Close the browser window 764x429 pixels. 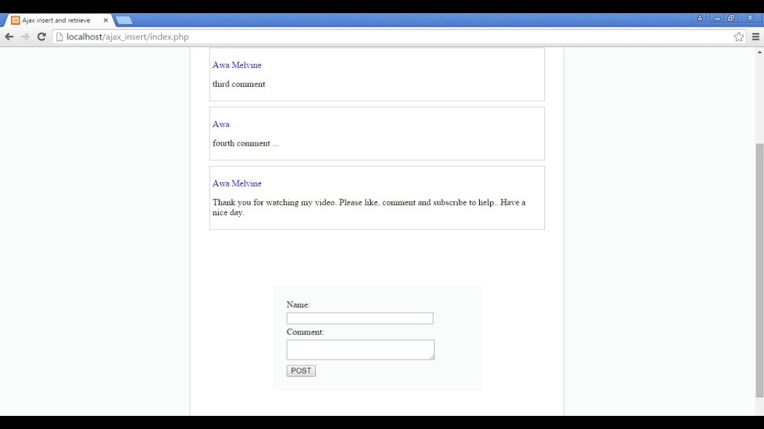750,18
